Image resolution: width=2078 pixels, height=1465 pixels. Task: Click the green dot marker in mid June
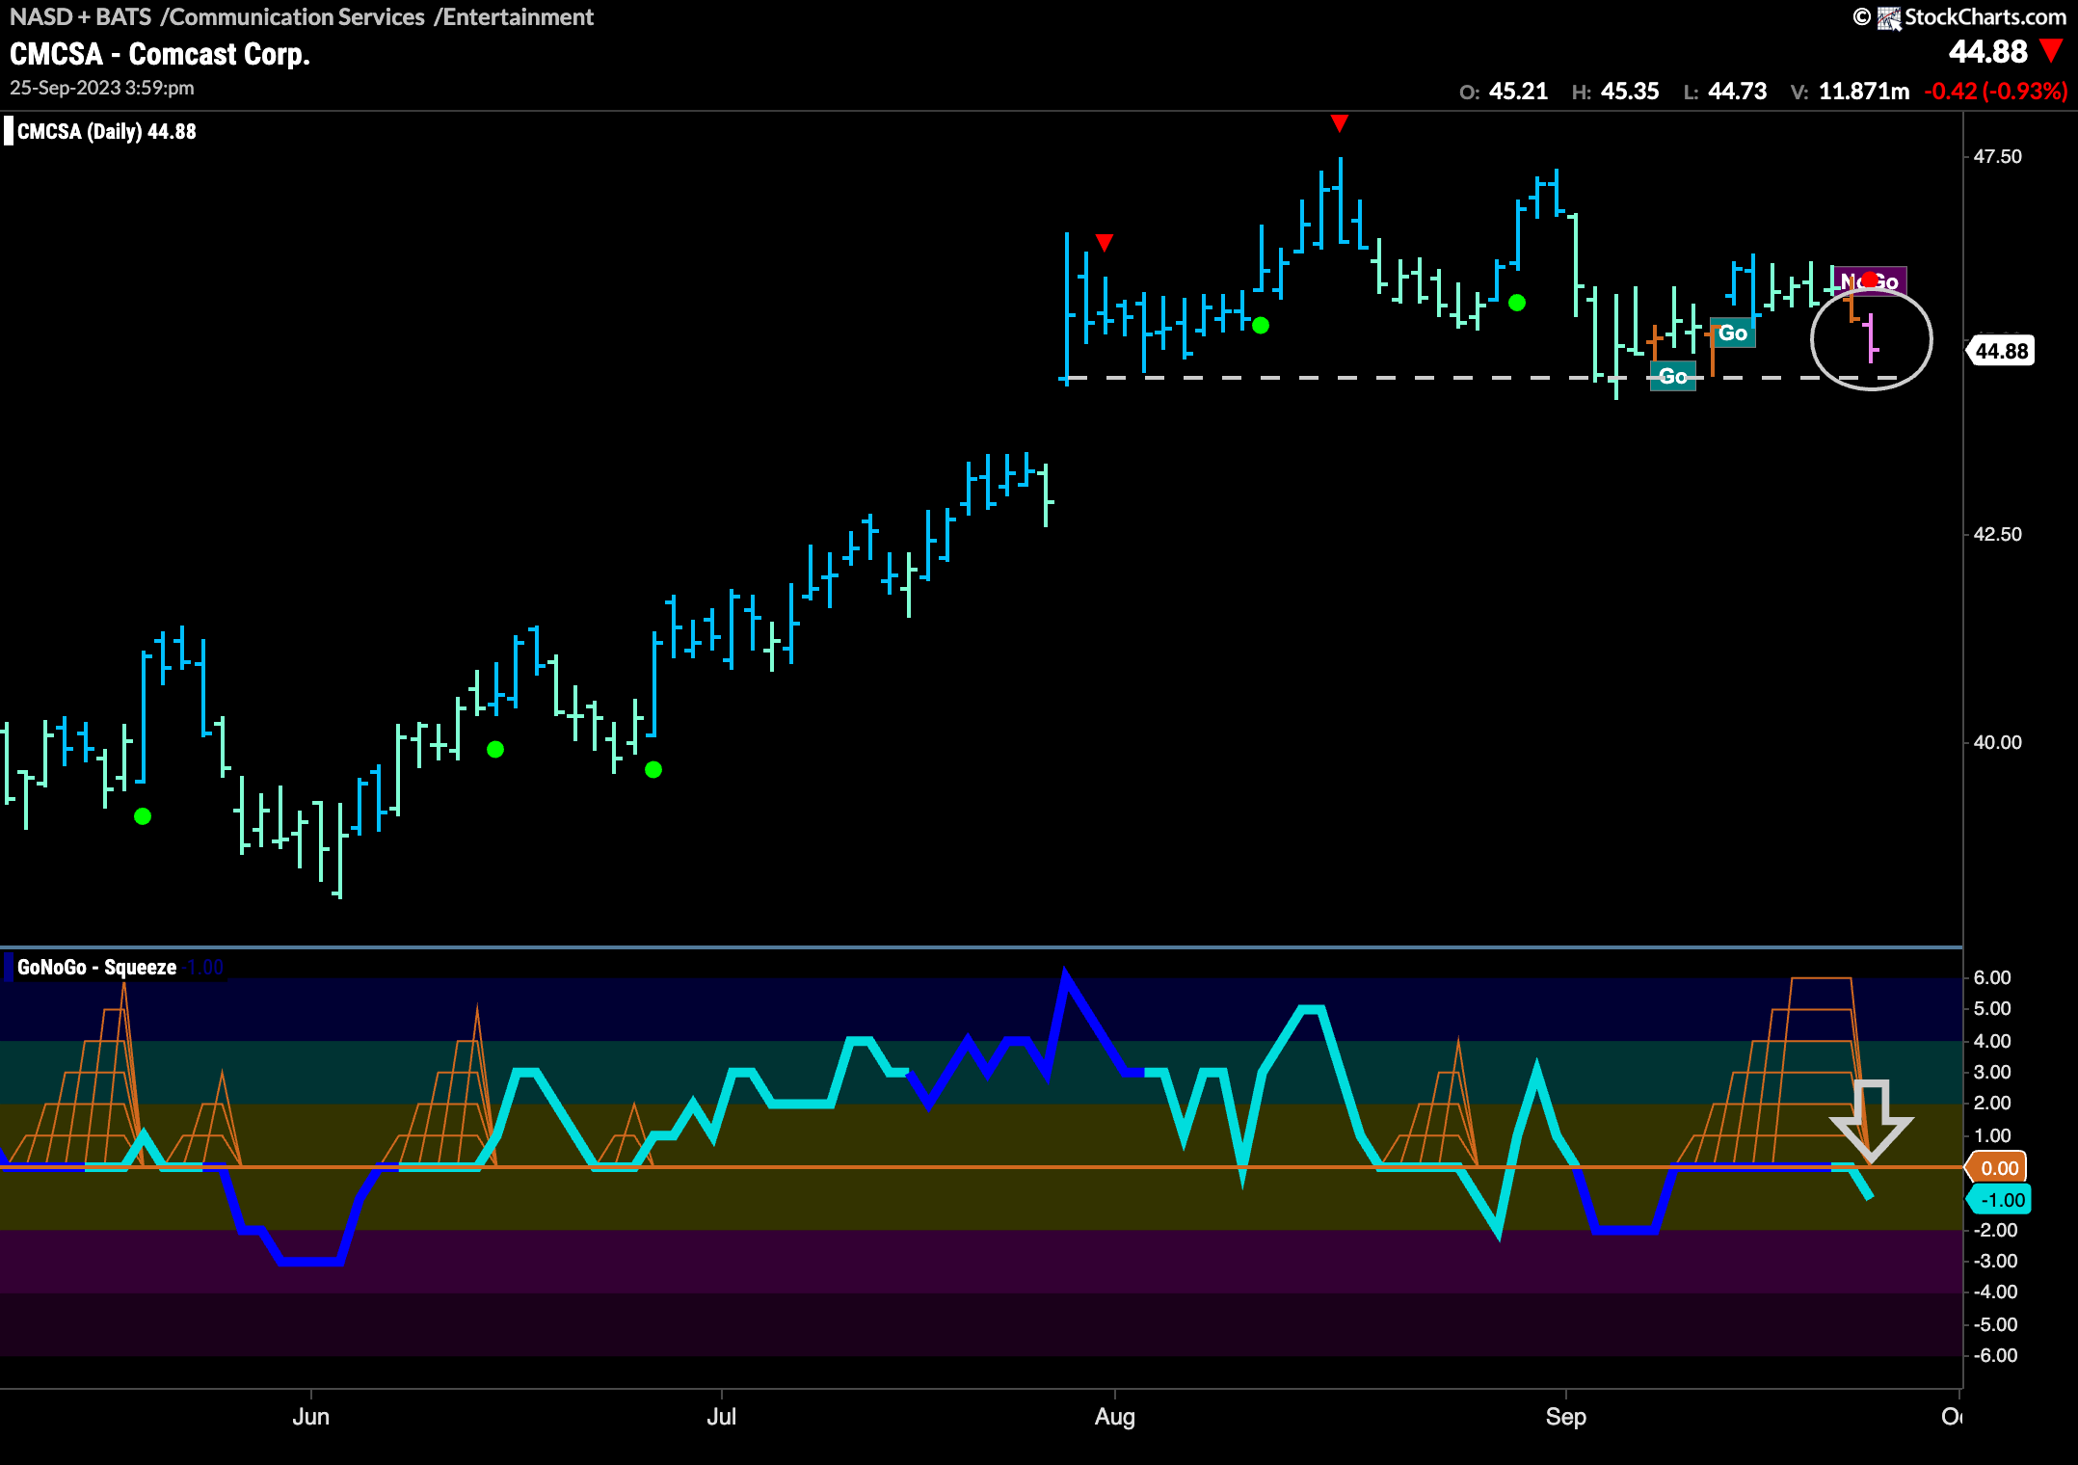tap(495, 749)
